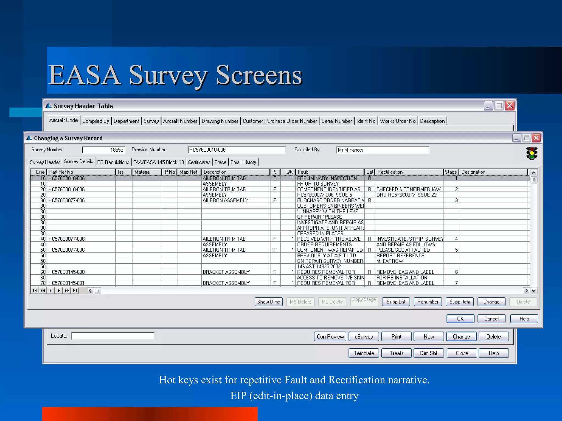562x421 pixels.
Task: Click the Changing a Survey Record logo icon
Action: point(29,138)
